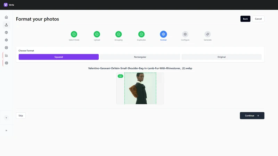Select the Rectangular format
Viewport: 278px width, 156px height.
(140, 57)
